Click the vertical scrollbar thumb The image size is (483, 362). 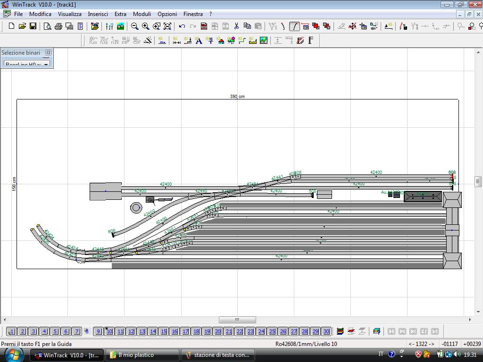478,181
